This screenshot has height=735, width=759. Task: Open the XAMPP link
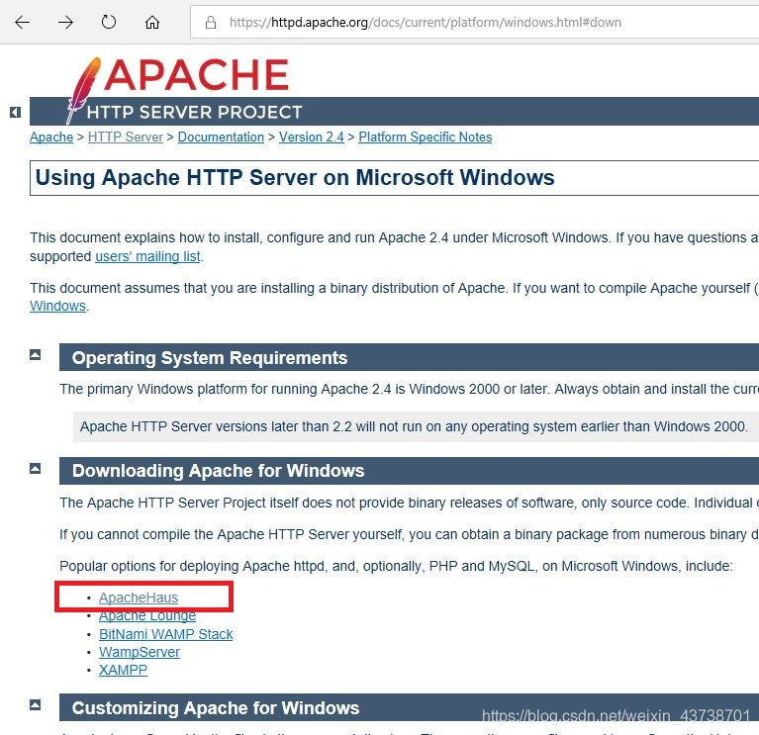coord(123,670)
